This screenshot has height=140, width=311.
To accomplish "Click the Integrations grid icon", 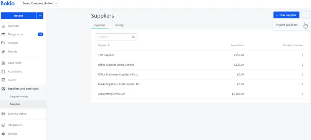I will (x=3, y=125).
